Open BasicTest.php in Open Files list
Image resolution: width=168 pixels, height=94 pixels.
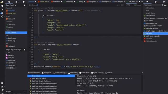coord(12,38)
